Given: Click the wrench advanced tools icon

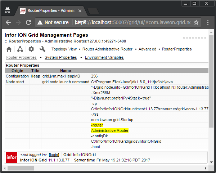Looking at the screenshot, I should (42, 49).
